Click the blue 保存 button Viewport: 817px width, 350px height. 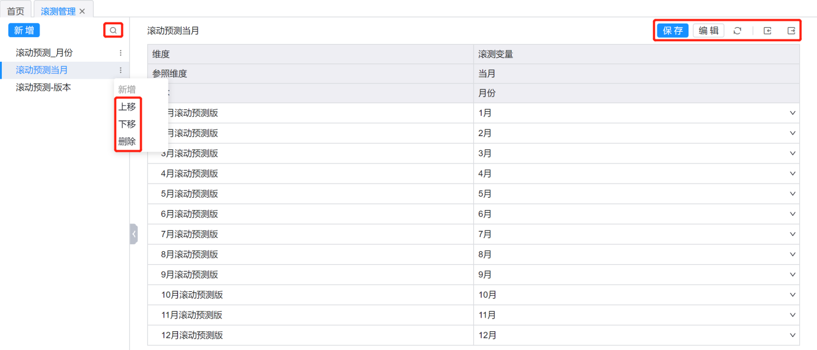pyautogui.click(x=673, y=31)
